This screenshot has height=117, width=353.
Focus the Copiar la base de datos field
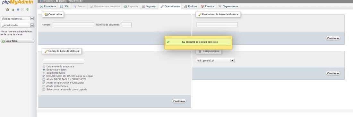pyautogui.click(x=64, y=61)
